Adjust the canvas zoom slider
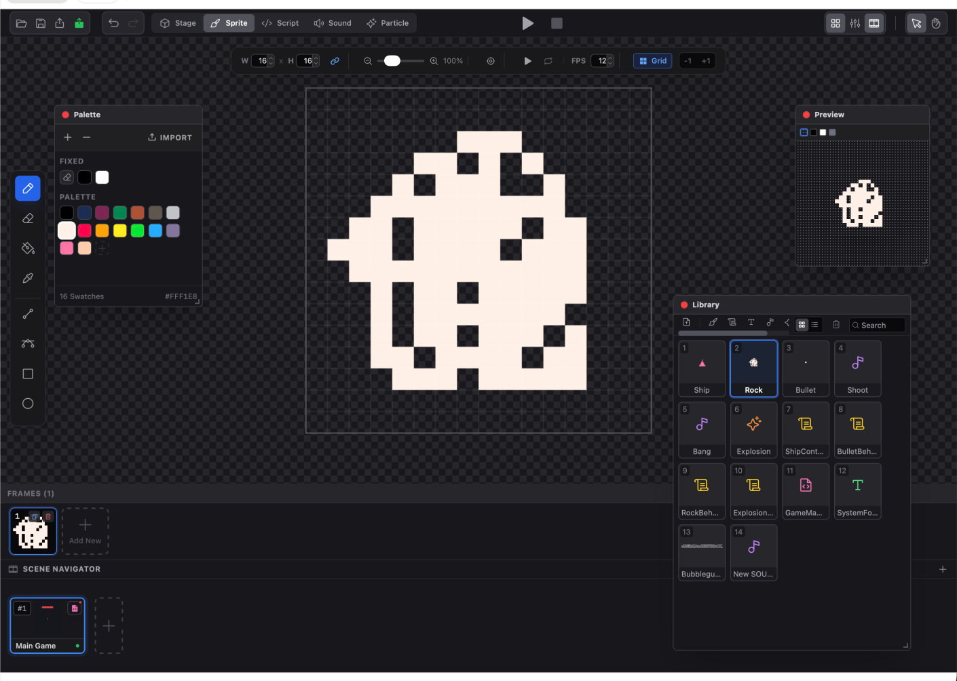957x681 pixels. [400, 61]
